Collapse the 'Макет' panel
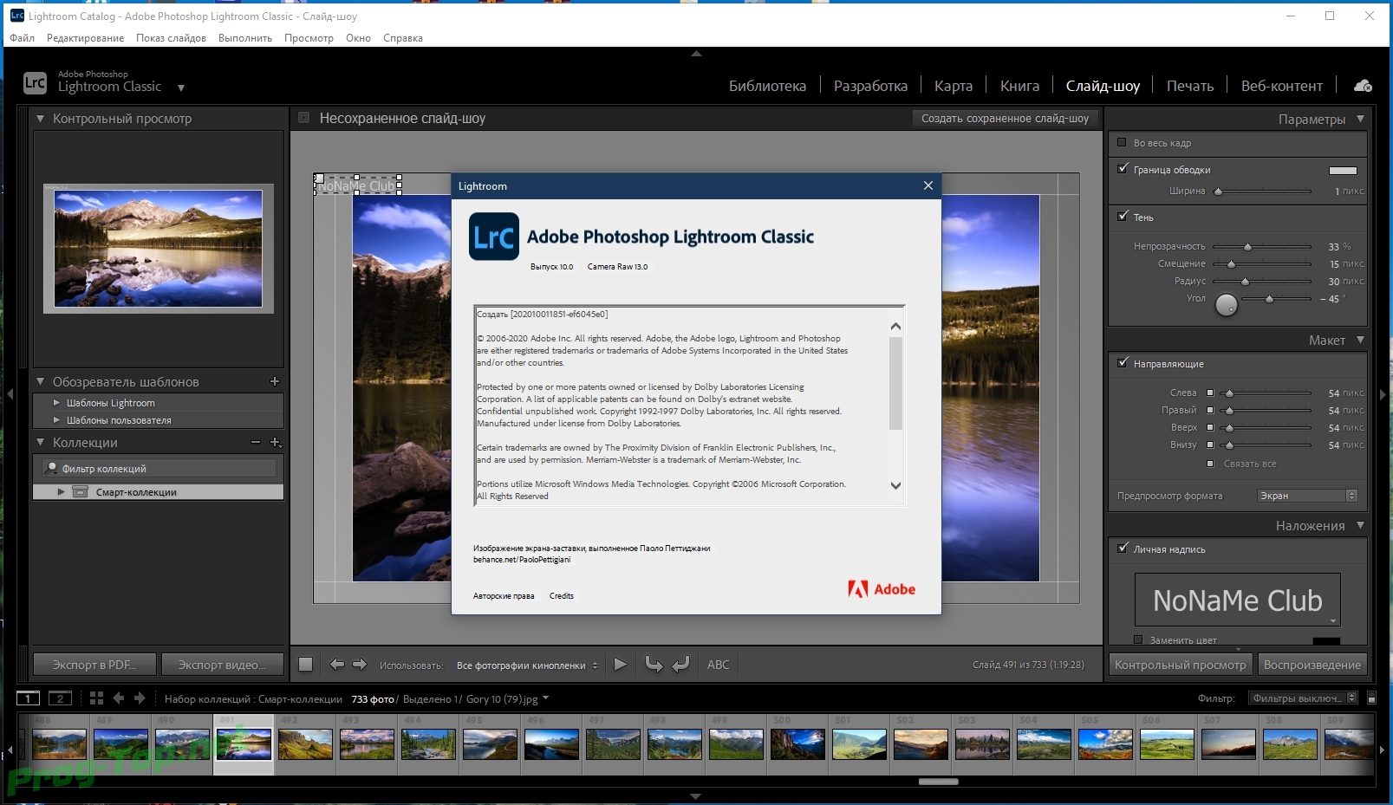Screen dimensions: 1393x805 [1360, 340]
